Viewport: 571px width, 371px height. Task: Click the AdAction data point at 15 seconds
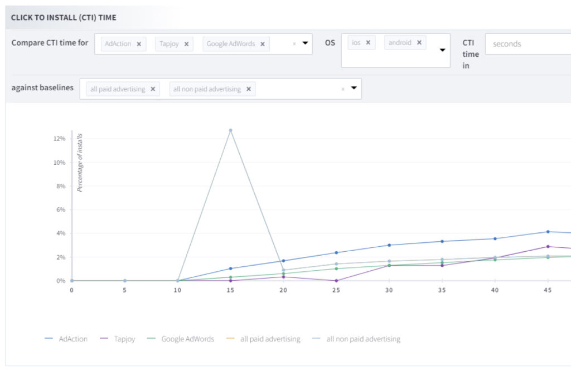[x=230, y=269]
